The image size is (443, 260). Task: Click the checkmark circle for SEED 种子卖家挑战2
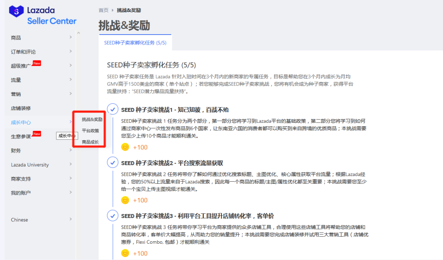click(x=112, y=162)
